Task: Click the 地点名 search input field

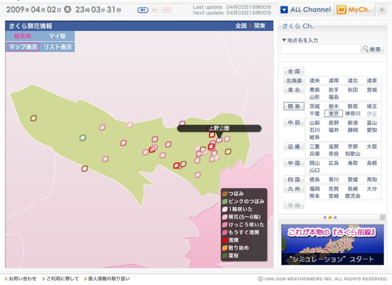Action: 321,49
